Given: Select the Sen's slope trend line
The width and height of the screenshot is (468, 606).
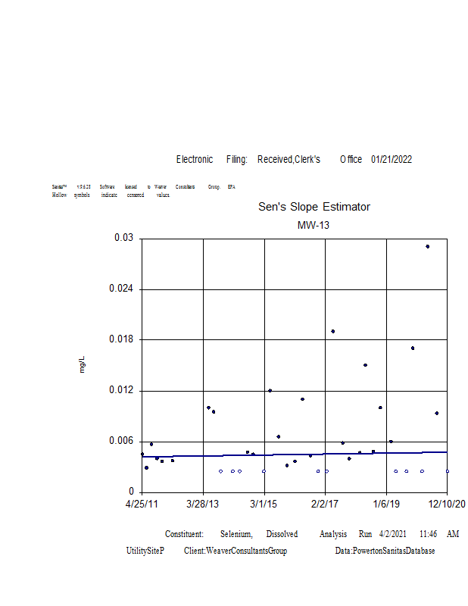Looking at the screenshot, I should (294, 454).
